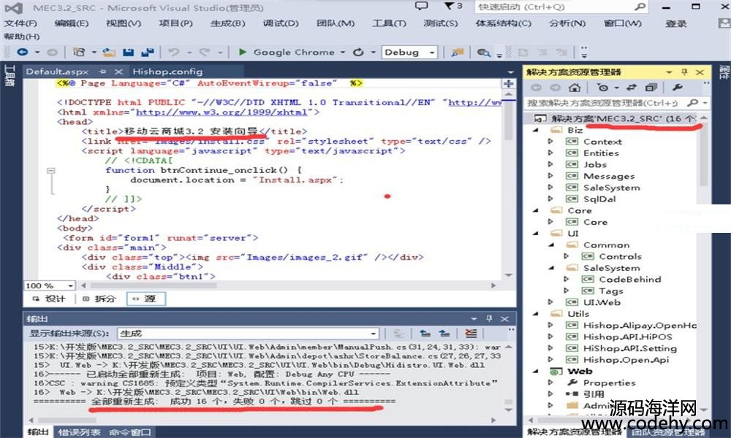Click the Output panel vertical scrollbar

coord(509,378)
